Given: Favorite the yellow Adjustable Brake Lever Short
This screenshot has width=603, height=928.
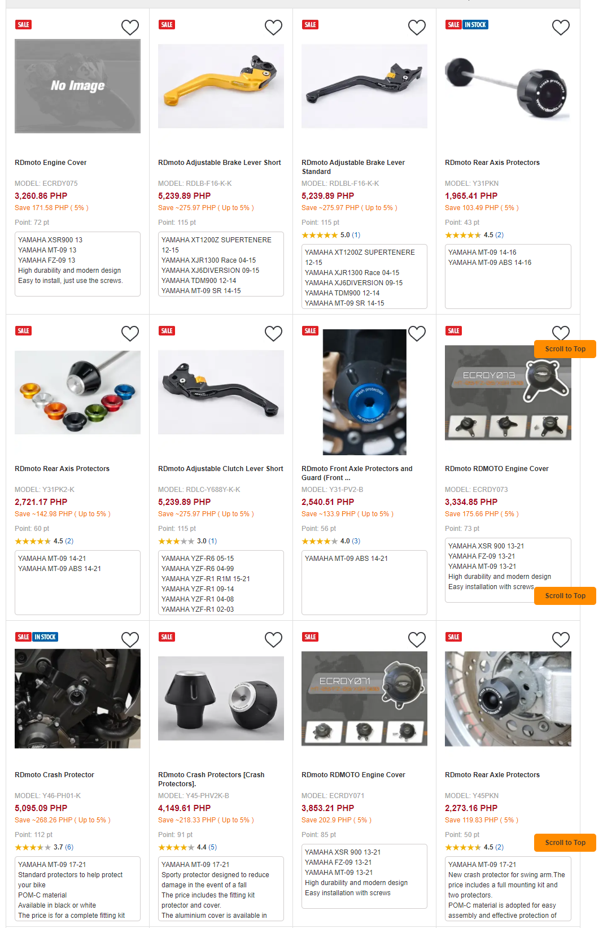Looking at the screenshot, I should tap(273, 27).
